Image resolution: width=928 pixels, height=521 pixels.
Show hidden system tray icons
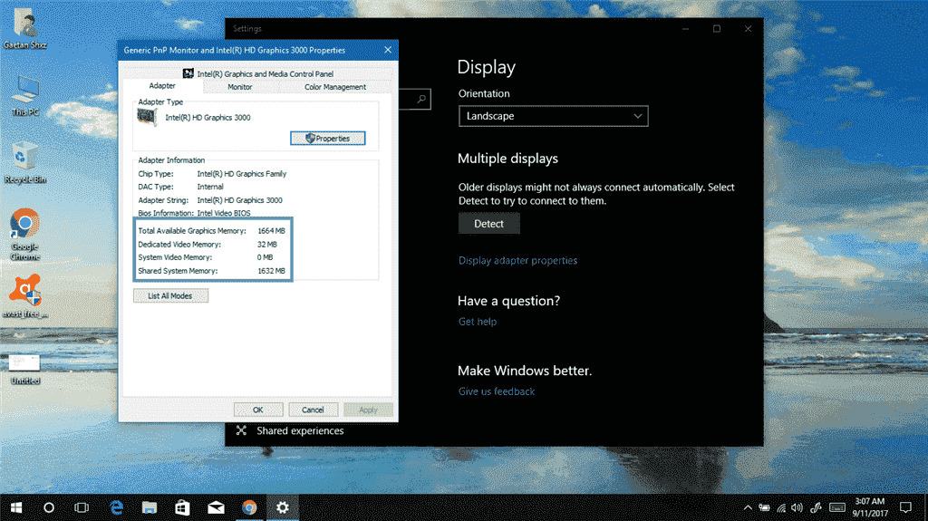click(748, 507)
